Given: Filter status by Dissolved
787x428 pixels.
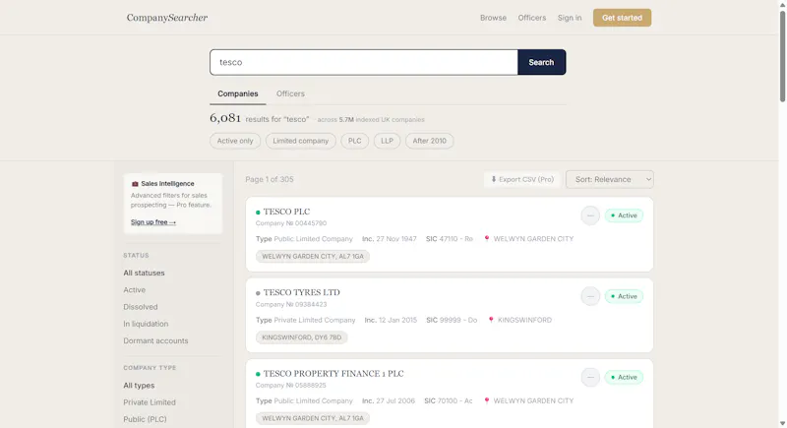Looking at the screenshot, I should click(x=141, y=307).
